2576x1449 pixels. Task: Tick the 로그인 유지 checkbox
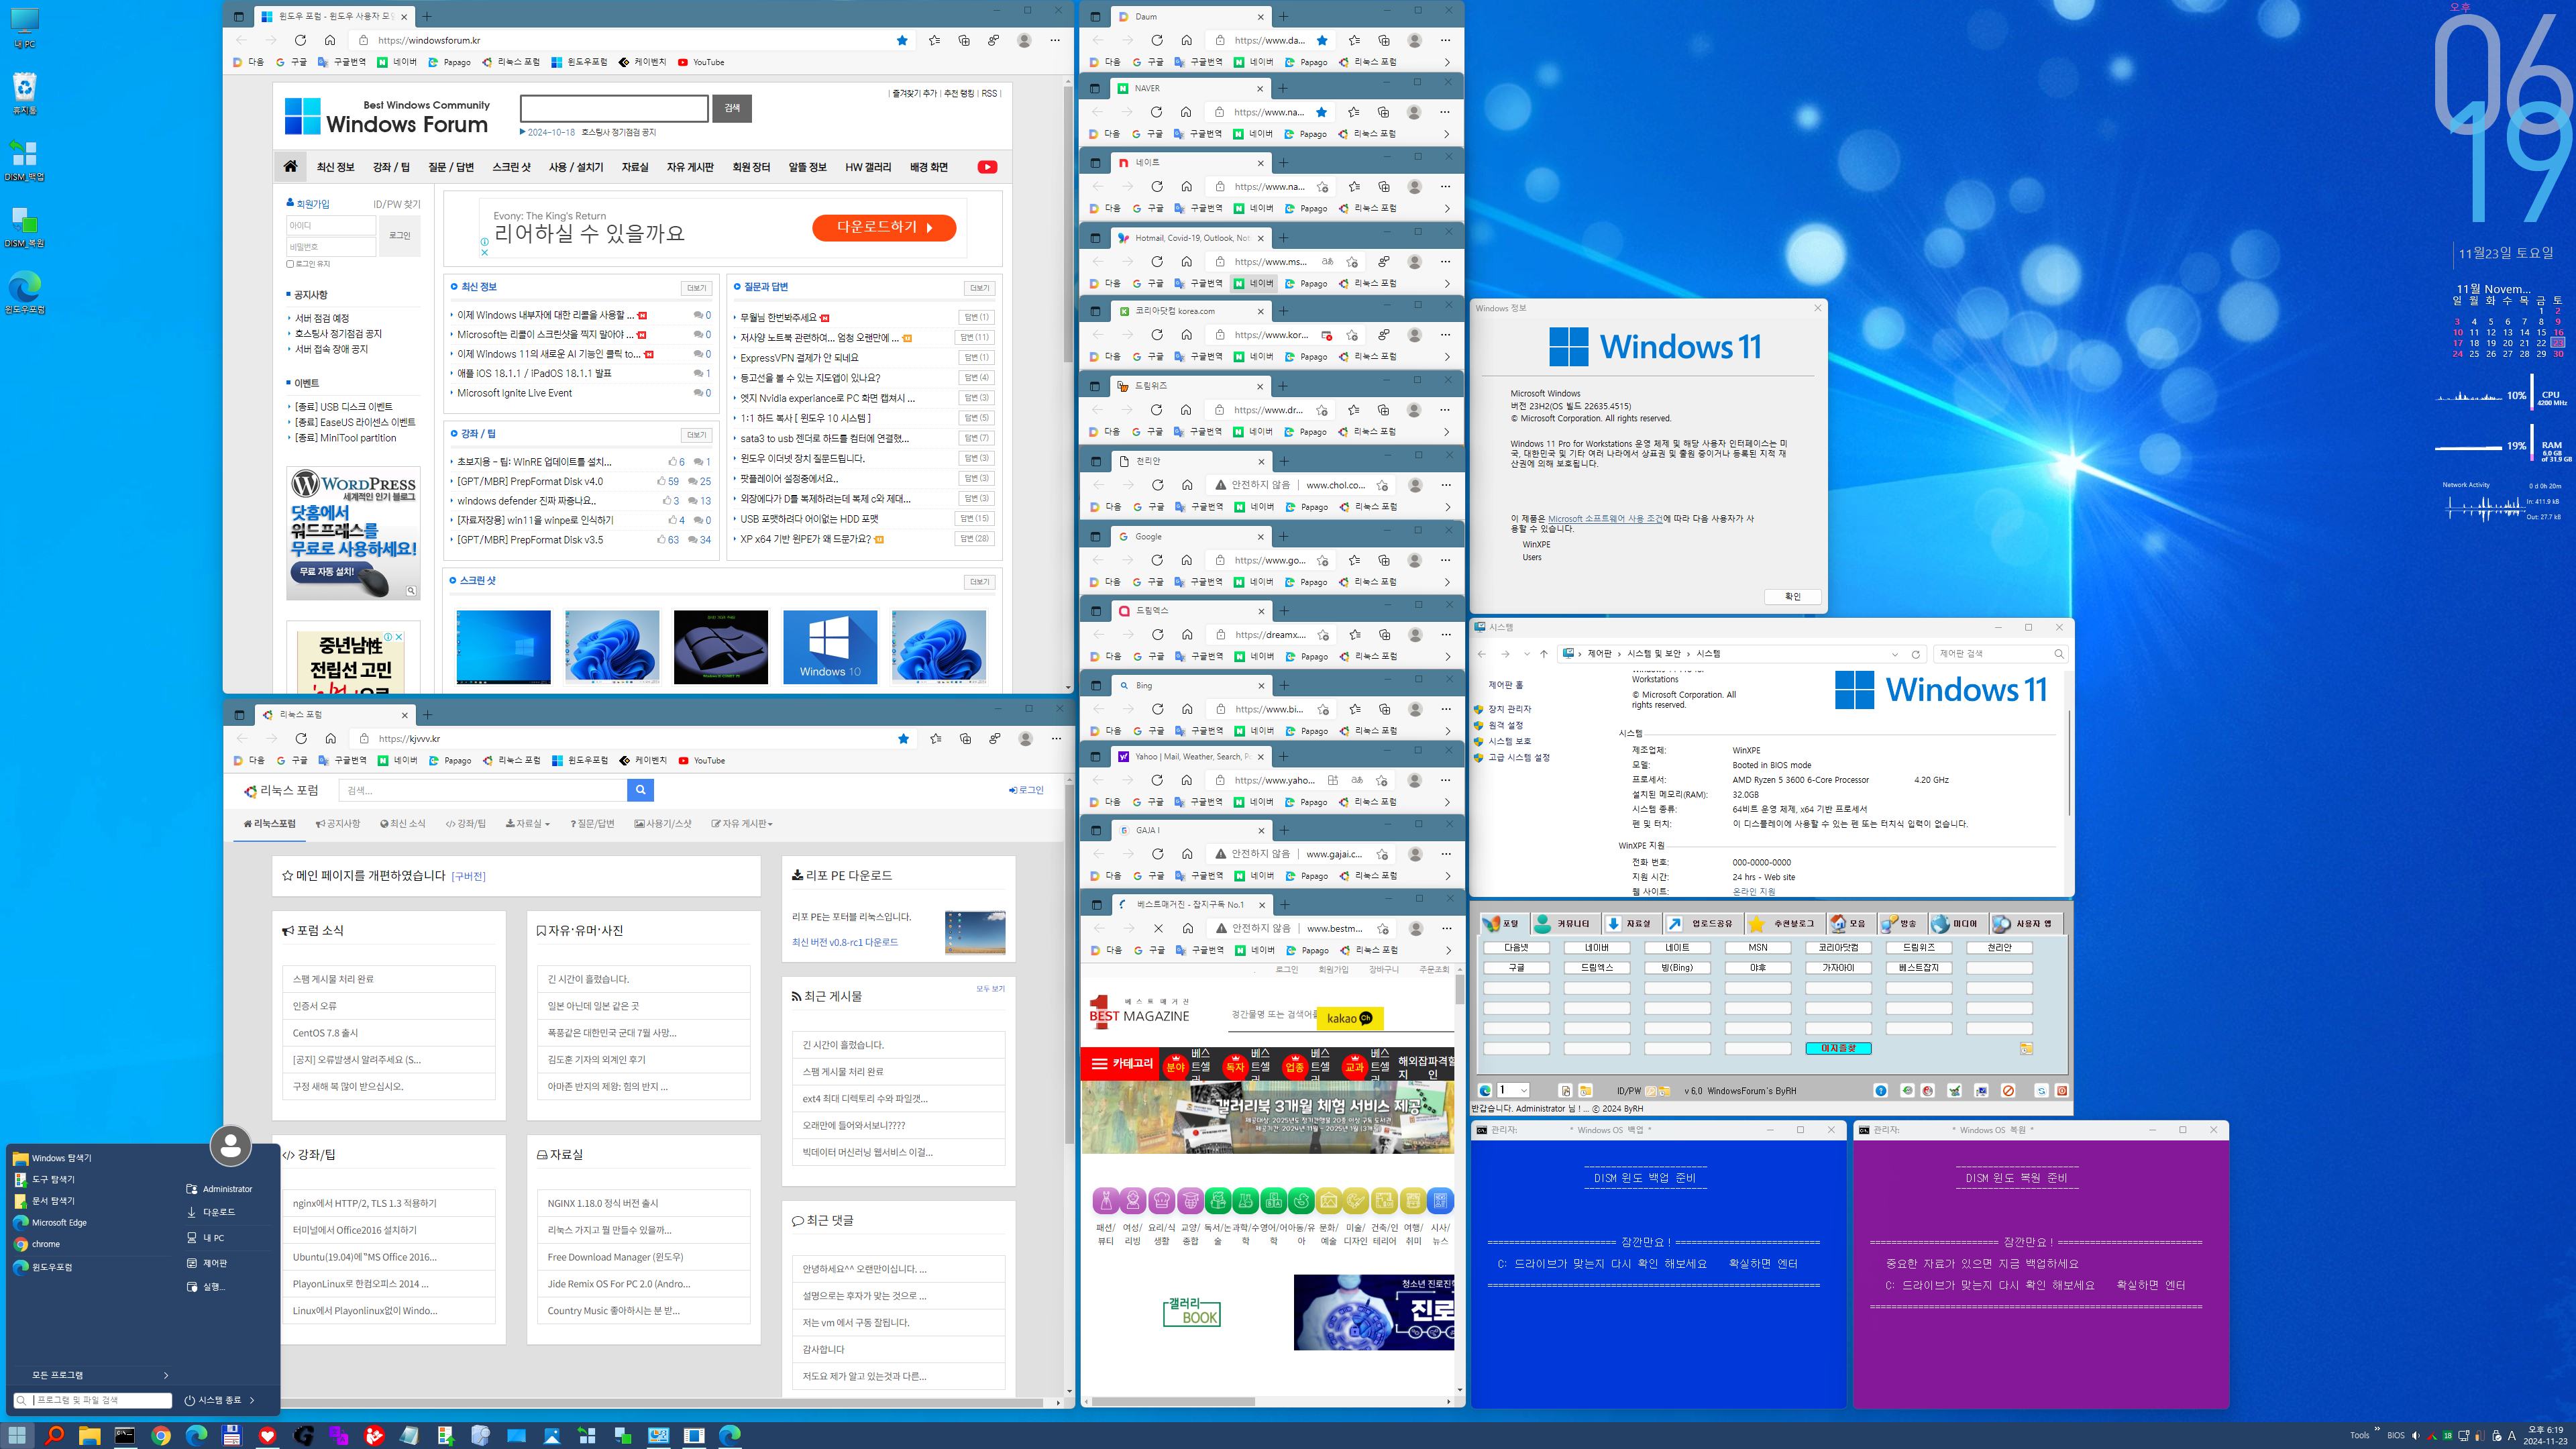click(290, 264)
